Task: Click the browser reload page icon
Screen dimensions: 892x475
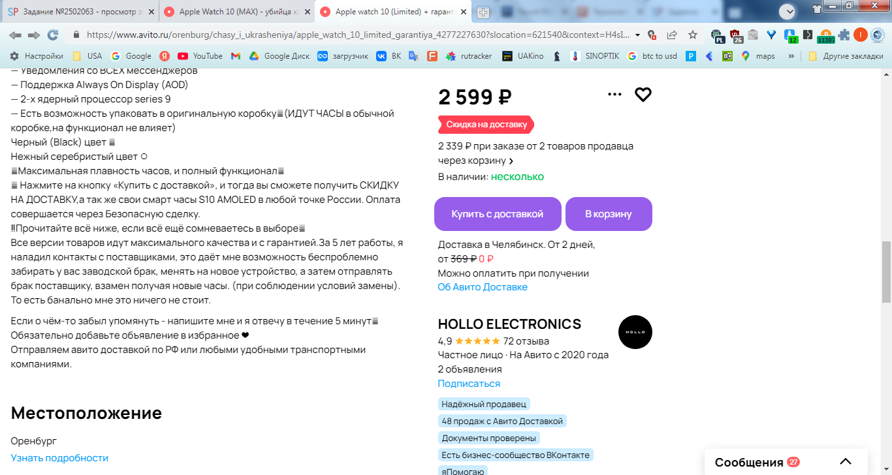Action: pyautogui.click(x=52, y=35)
